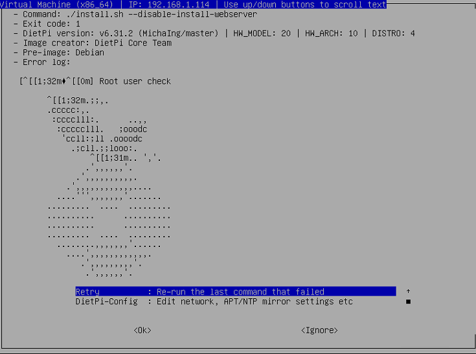Select the DietPi-Config menu entry
The height and width of the screenshot is (354, 476).
click(214, 301)
